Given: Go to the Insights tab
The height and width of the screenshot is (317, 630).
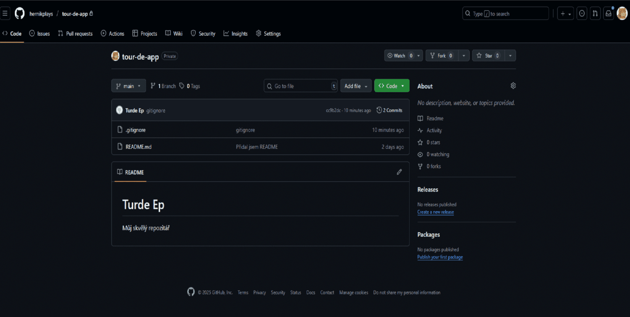Looking at the screenshot, I should pyautogui.click(x=235, y=34).
